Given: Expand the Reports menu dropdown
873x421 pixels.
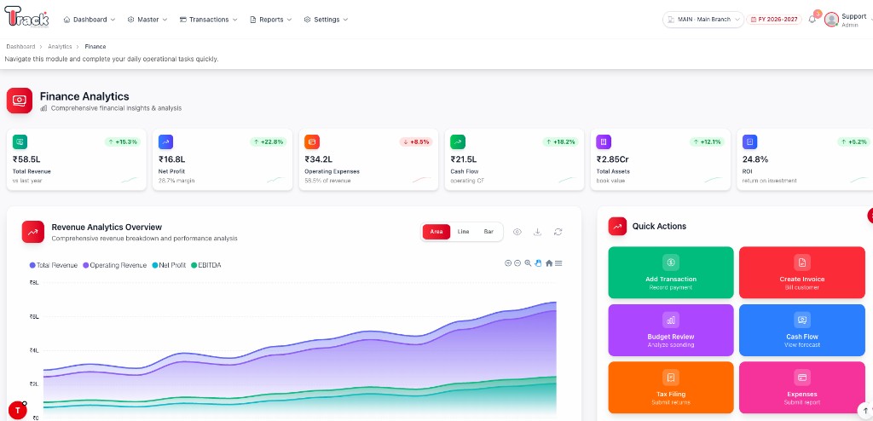Looking at the screenshot, I should pyautogui.click(x=270, y=20).
